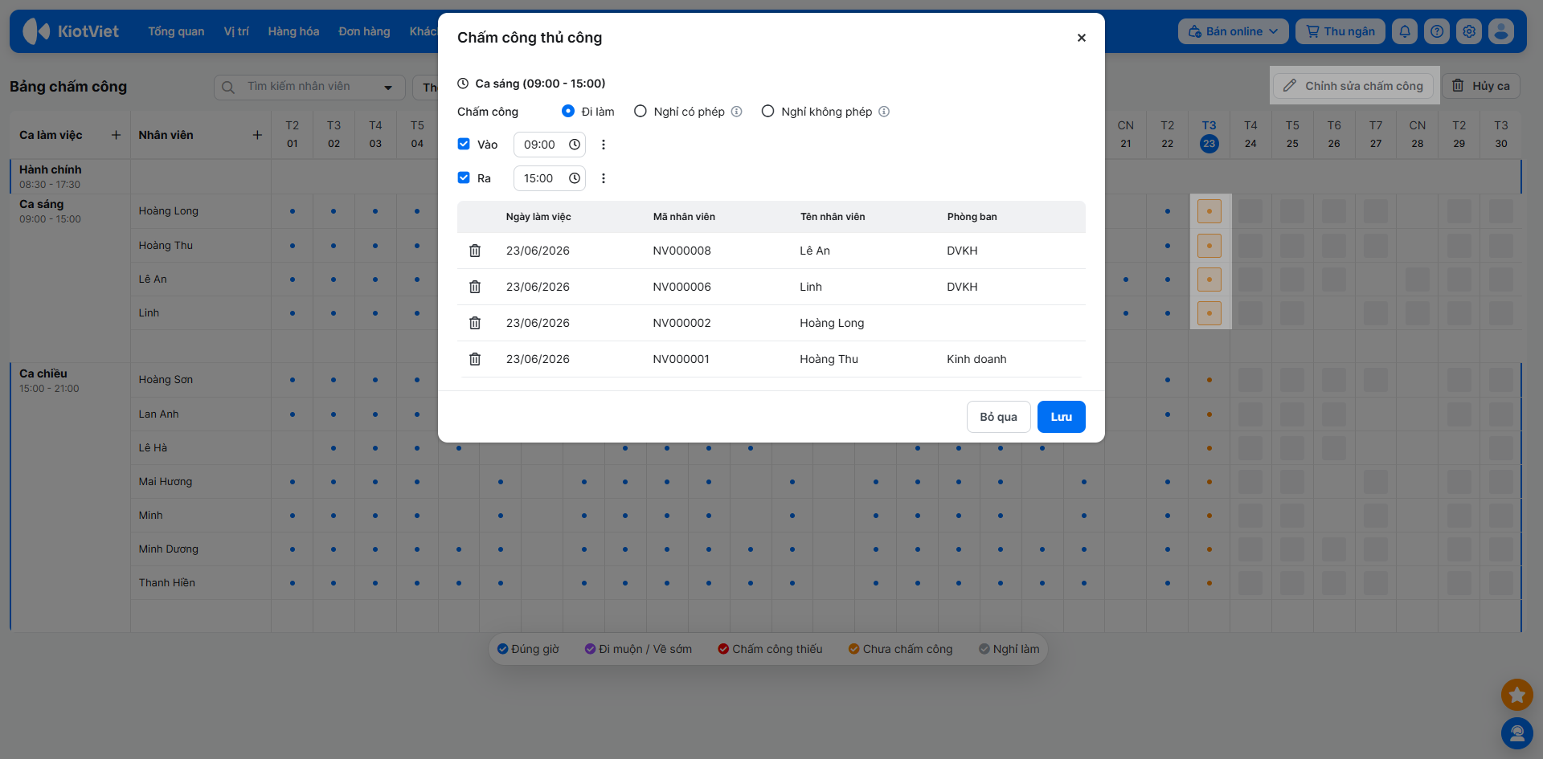Click the Hủy ca button
This screenshot has width=1543, height=759.
(x=1481, y=86)
